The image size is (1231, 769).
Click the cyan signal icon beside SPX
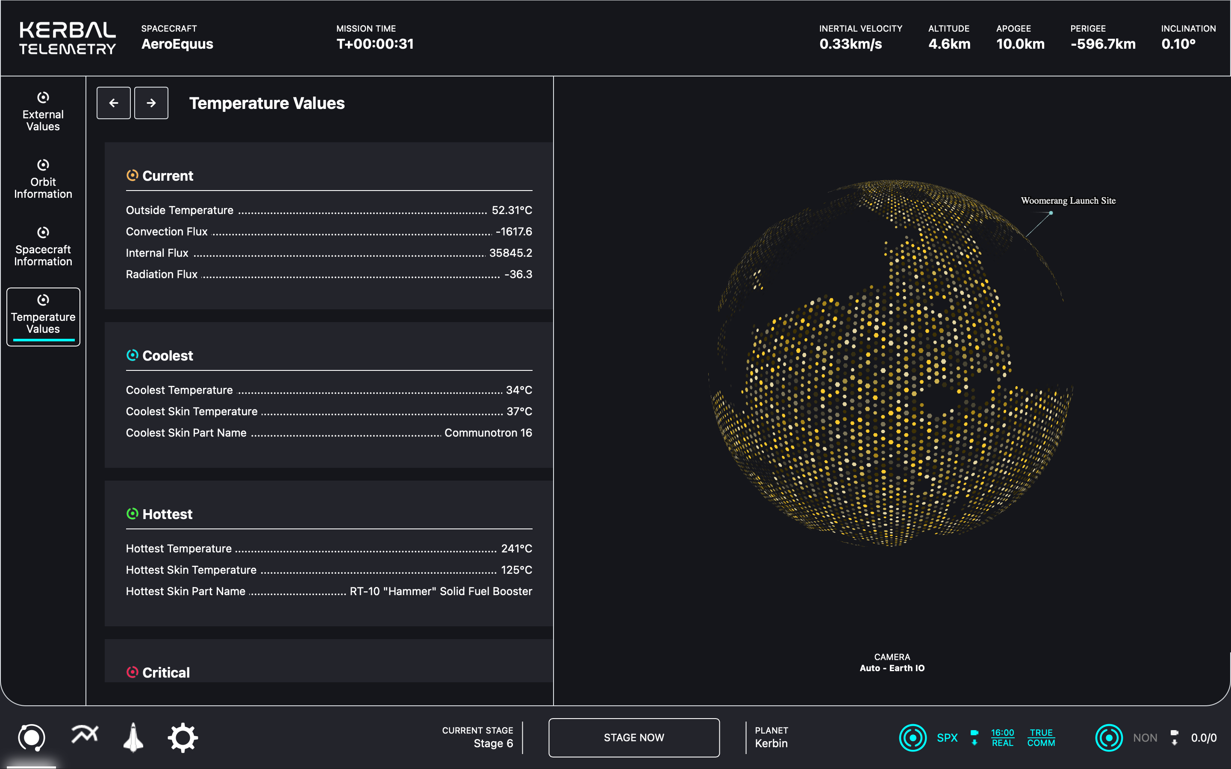point(913,737)
